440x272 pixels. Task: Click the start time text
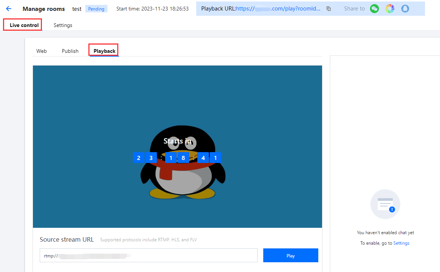pyautogui.click(x=152, y=9)
